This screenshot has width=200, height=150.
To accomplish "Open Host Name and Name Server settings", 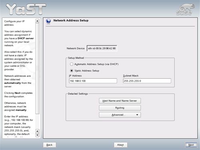I will coord(120,101).
